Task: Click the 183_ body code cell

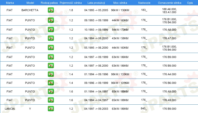Action: point(144,10)
